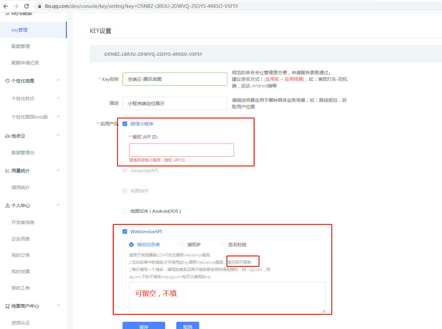Click the WebServiceAPI label text
This screenshot has height=329, width=442.
point(146,231)
